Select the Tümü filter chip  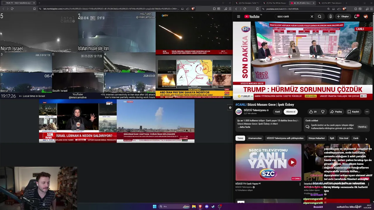240,138
